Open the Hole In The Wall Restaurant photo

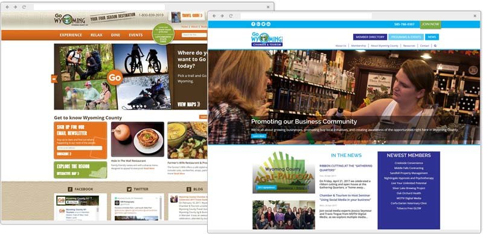(138, 140)
